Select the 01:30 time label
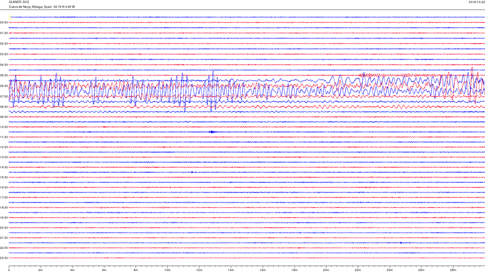This screenshot has width=485, height=272. click(4, 33)
